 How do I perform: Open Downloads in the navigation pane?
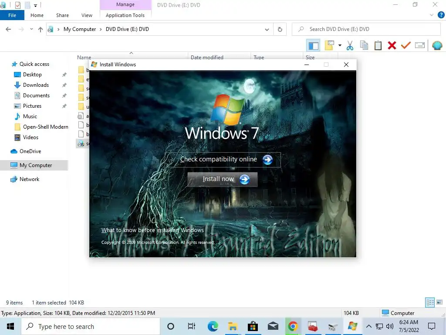click(x=36, y=85)
